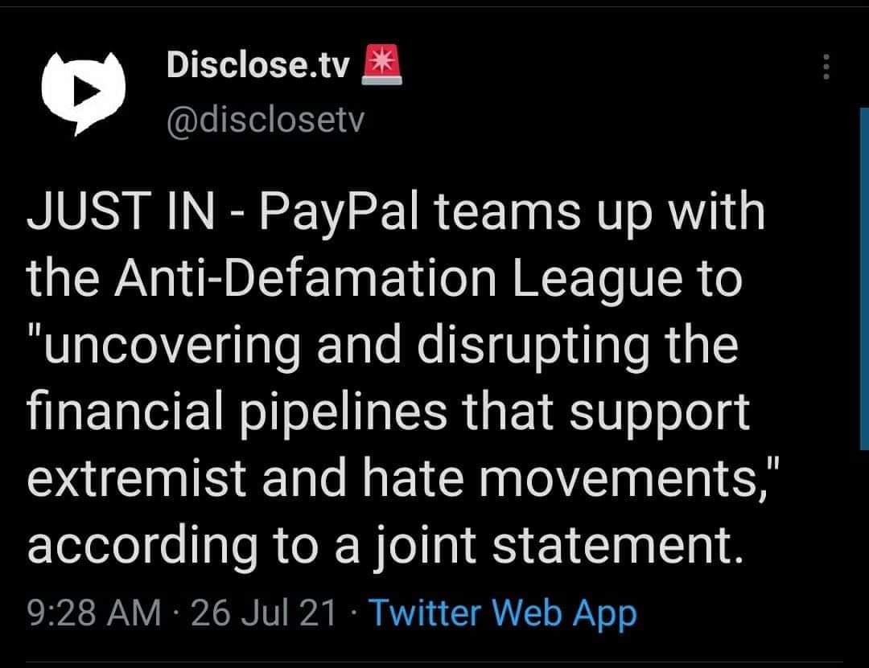Click the Twitter Web App source link

coord(502,613)
